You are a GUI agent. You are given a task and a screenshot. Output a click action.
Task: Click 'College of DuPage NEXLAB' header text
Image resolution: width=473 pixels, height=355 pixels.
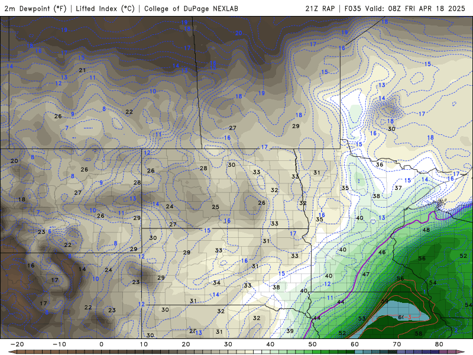[191, 8]
